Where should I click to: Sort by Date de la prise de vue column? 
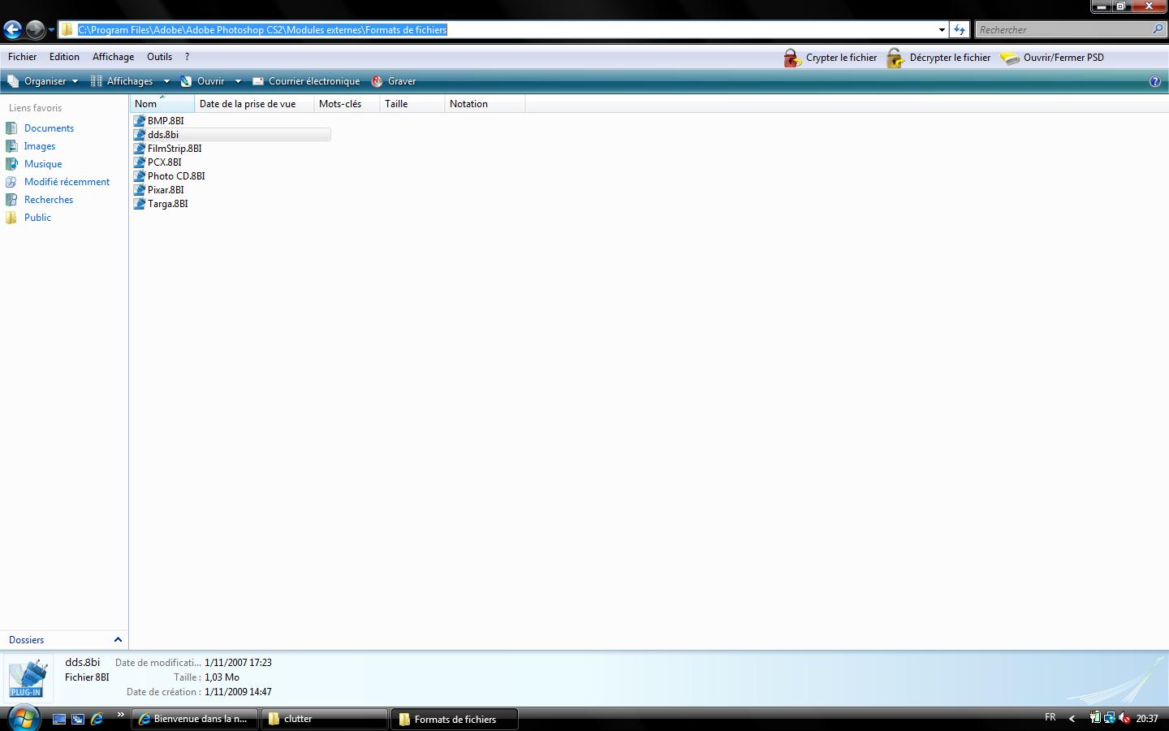pyautogui.click(x=254, y=104)
